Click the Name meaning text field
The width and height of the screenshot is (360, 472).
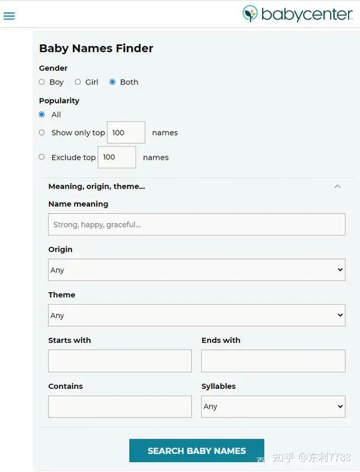click(x=196, y=224)
